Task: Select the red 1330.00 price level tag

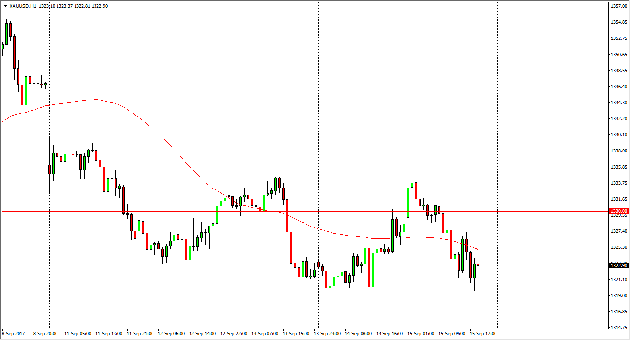Action: coord(619,211)
